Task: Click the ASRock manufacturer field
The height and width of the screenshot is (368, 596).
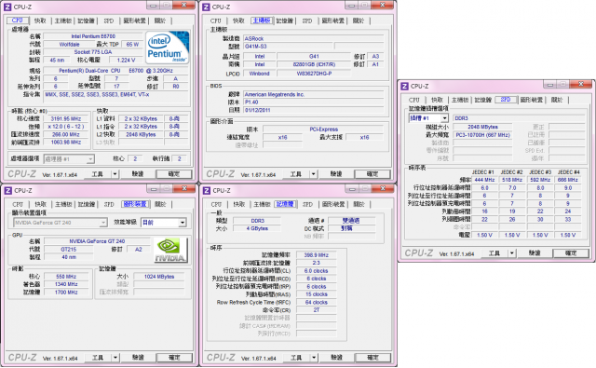Action: (314, 39)
